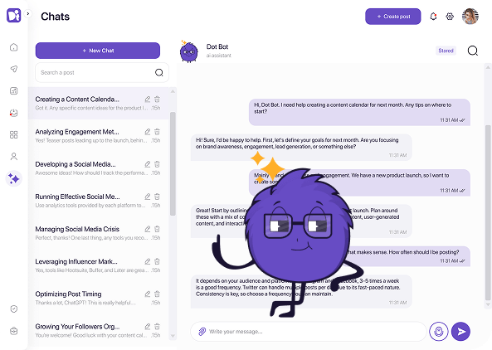The width and height of the screenshot is (492, 350).
Task: Click the voice input microphone button
Action: pos(439,331)
